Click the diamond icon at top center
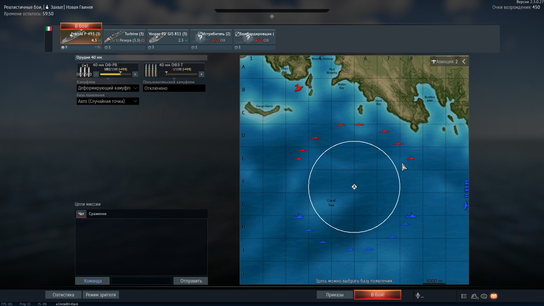The height and width of the screenshot is (306, 544). point(272,17)
